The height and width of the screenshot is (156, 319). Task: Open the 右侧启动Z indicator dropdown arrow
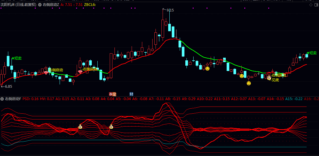pos(40,5)
